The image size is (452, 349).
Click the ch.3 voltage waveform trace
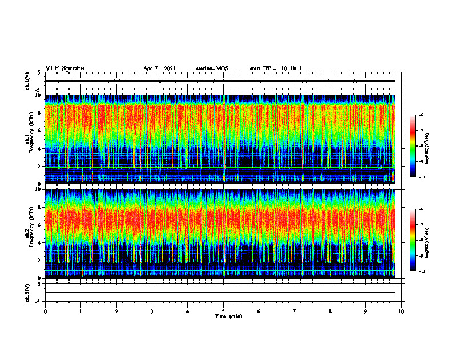(220, 293)
